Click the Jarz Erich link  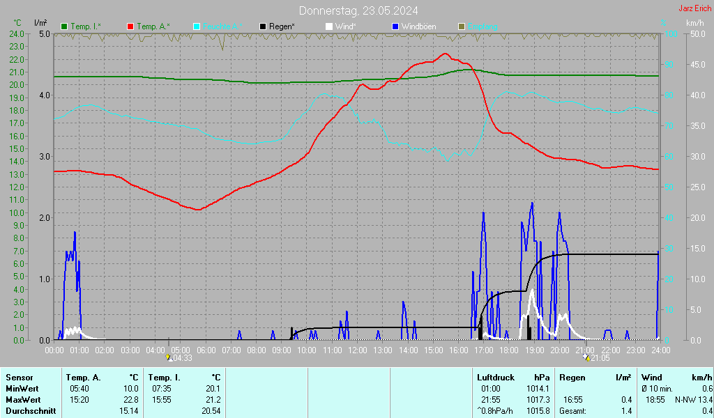pos(695,8)
